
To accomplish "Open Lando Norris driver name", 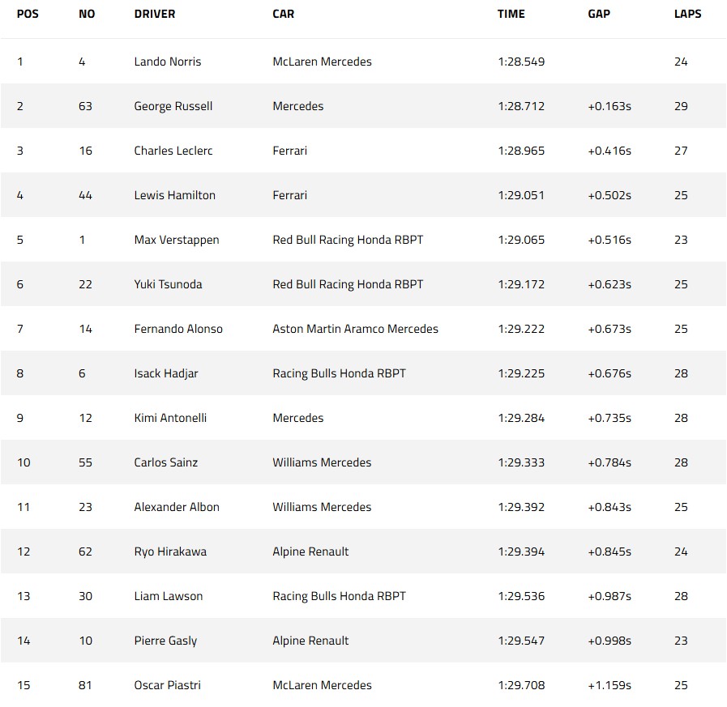I will pyautogui.click(x=168, y=62).
